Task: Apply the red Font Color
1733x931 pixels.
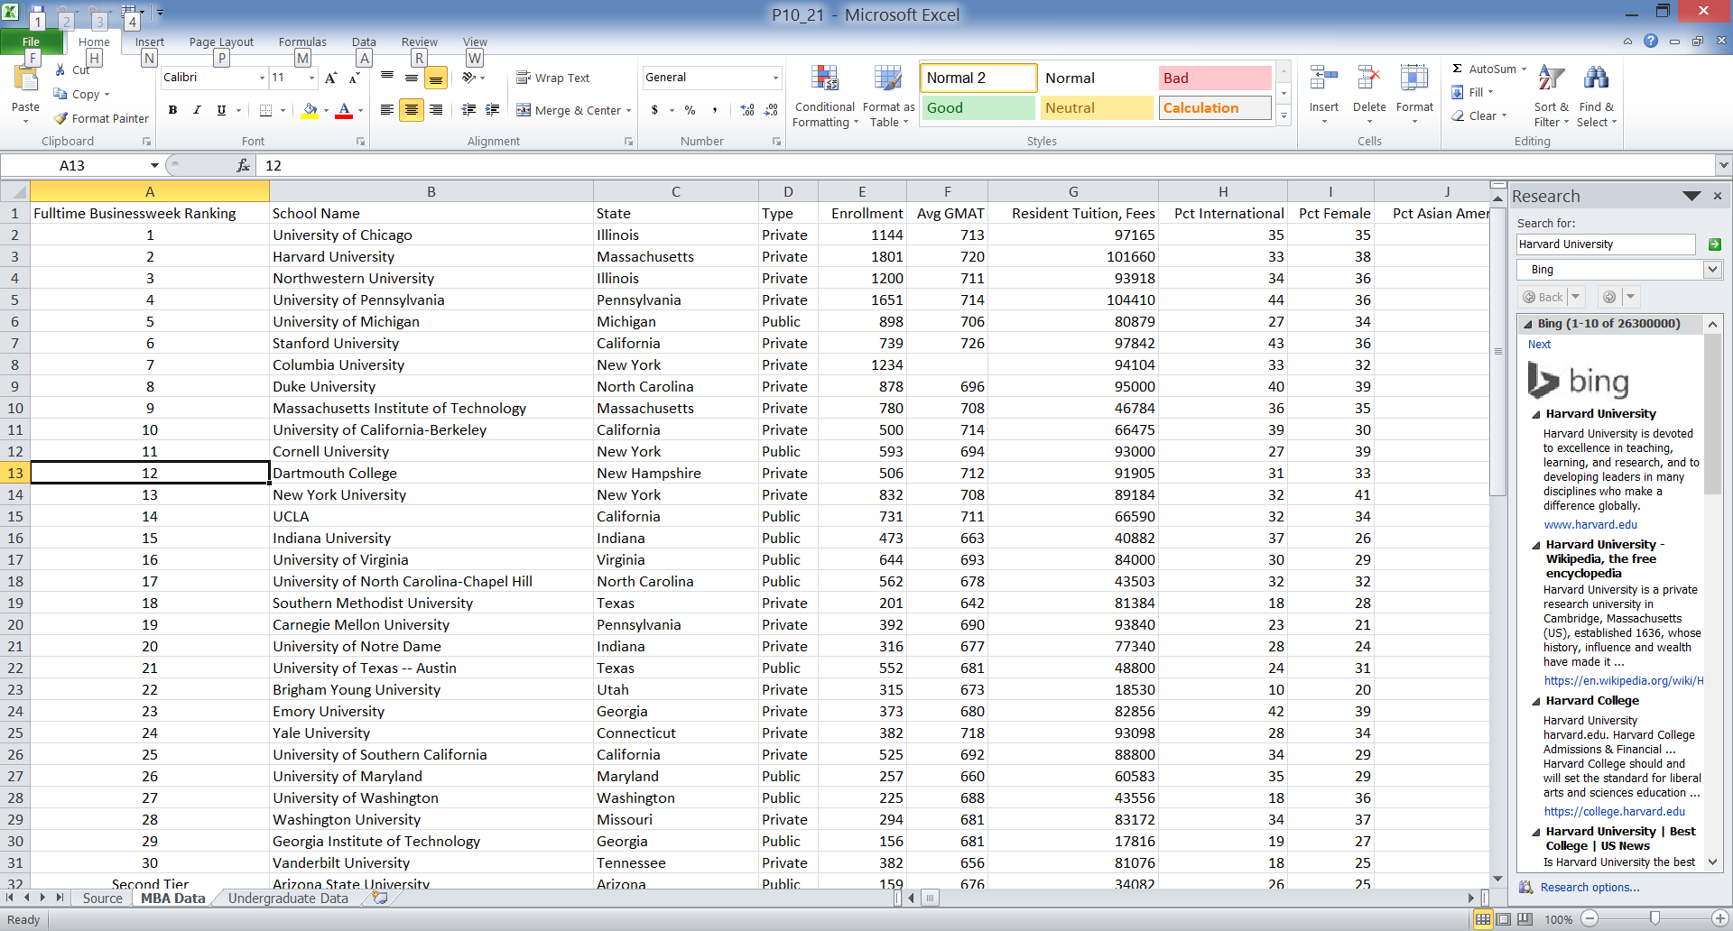Action: [x=344, y=110]
